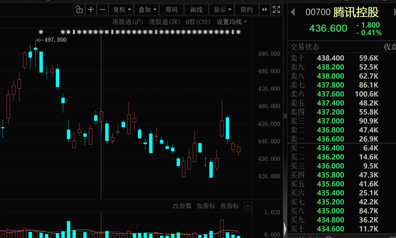
Task: Select the 卖十 438.400 order row
Action: [341, 58]
